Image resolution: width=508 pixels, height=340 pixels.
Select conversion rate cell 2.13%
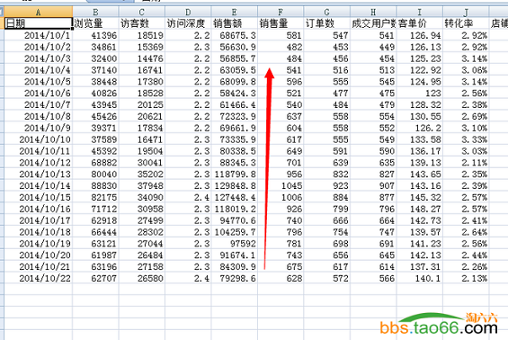tap(466, 278)
